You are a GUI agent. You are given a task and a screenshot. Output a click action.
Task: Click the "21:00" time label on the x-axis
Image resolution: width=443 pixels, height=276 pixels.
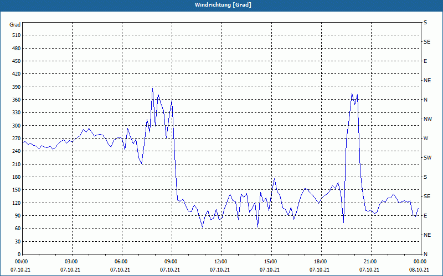(x=369, y=262)
